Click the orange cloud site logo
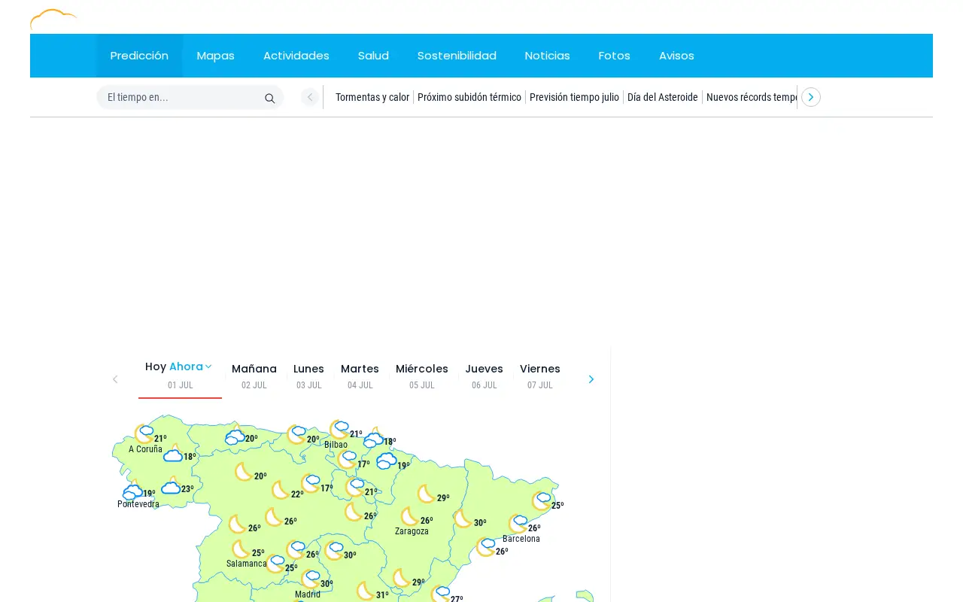963x602 pixels. click(x=53, y=20)
